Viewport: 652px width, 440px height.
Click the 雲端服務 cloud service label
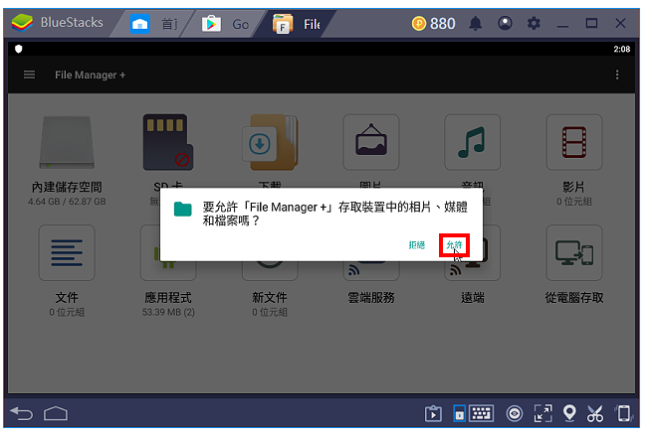click(371, 298)
